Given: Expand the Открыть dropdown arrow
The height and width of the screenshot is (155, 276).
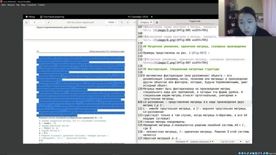Looking at the screenshot, I should click(x=151, y=22).
